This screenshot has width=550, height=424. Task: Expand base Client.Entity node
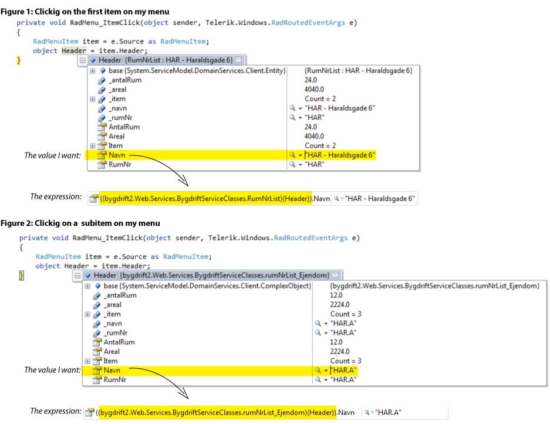[x=92, y=71]
